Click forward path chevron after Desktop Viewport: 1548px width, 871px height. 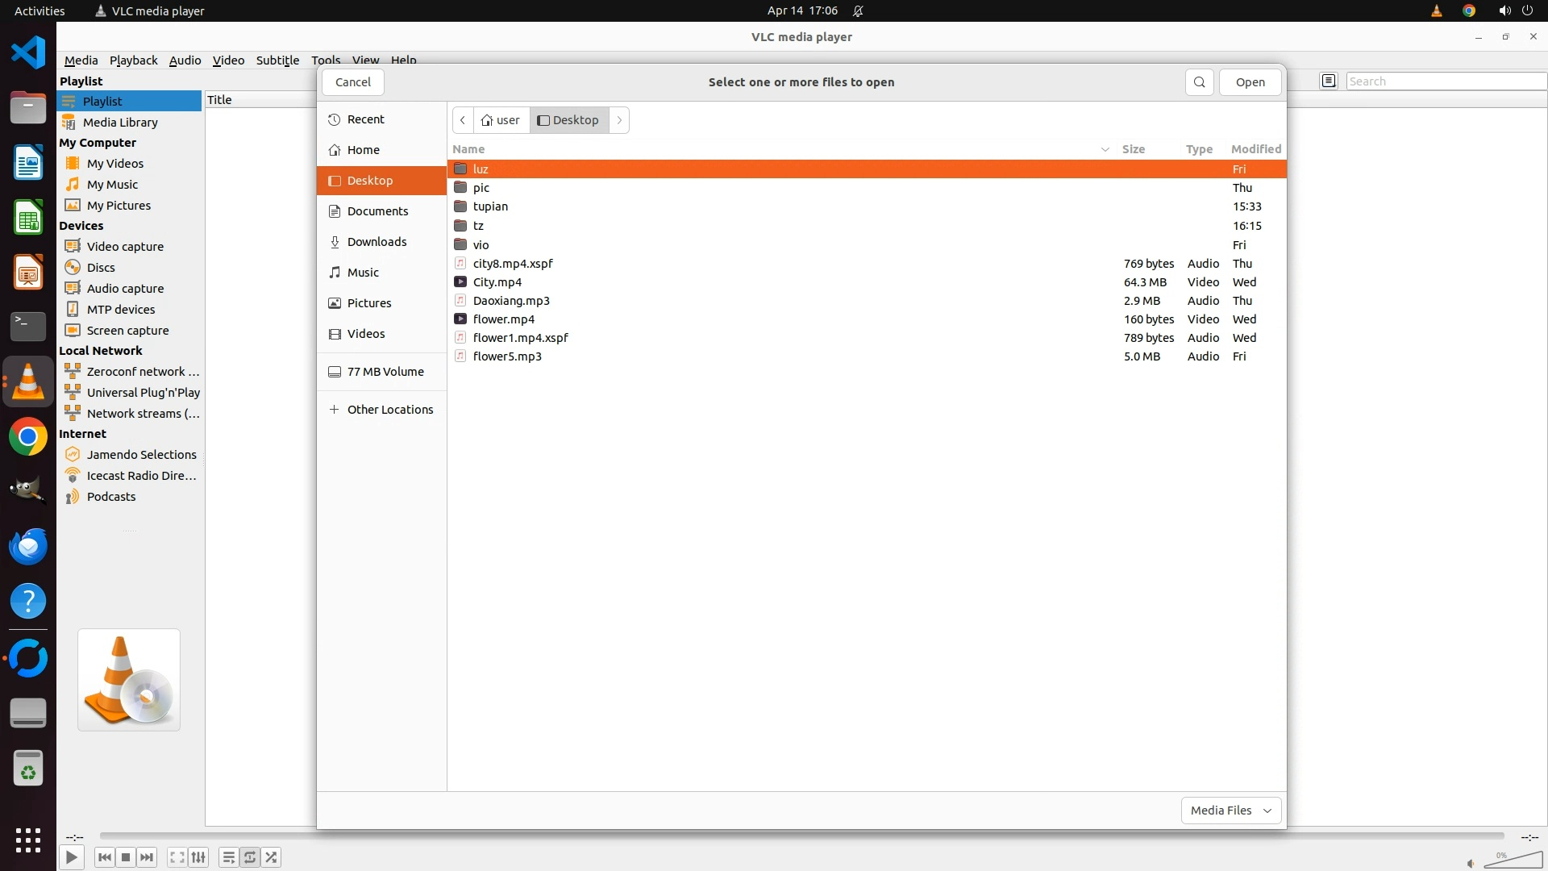click(619, 120)
